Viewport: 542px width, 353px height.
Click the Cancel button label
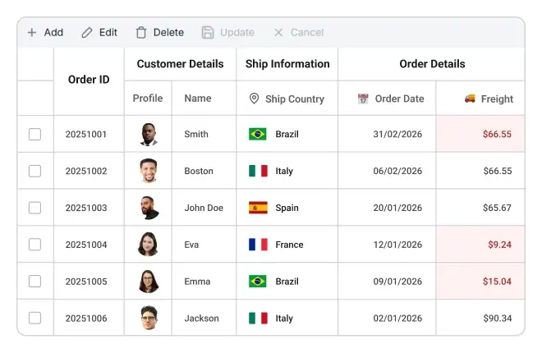pos(307,33)
